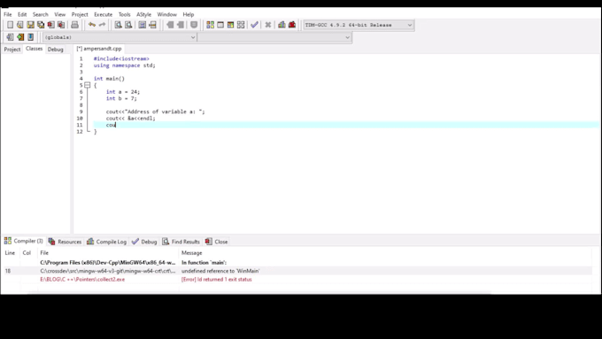Close the bottom compiler panel
Viewport: 602px width, 339px height.
[217, 242]
